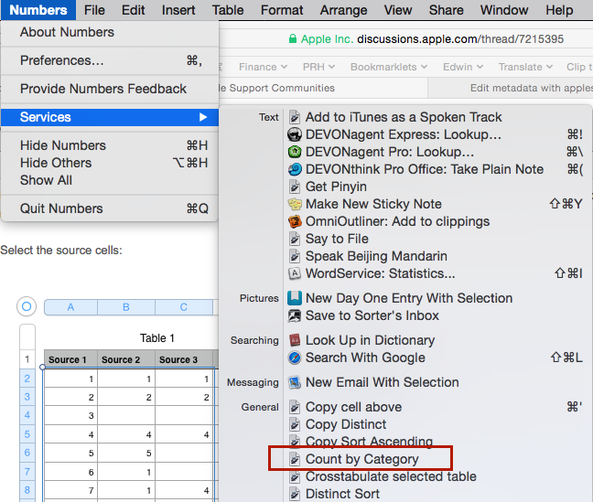The width and height of the screenshot is (593, 502).
Task: Select row 5 header
Action: point(27,434)
